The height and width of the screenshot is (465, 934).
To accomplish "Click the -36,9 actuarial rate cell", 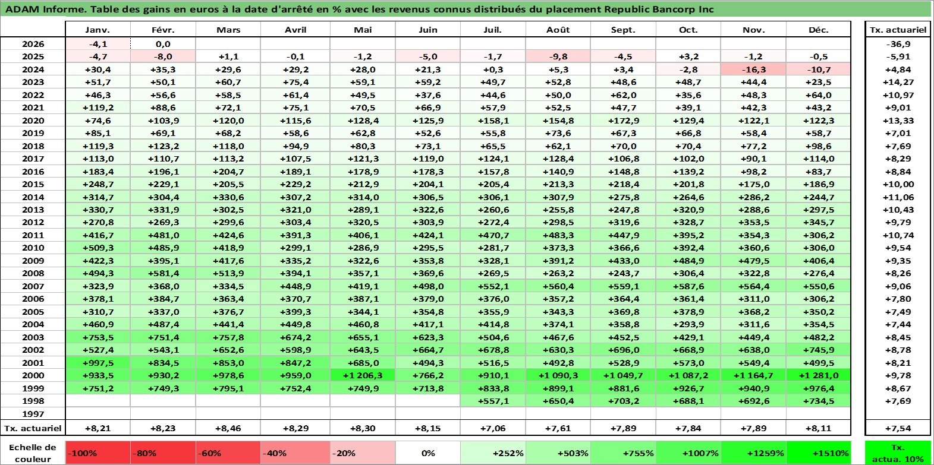I will (x=898, y=44).
